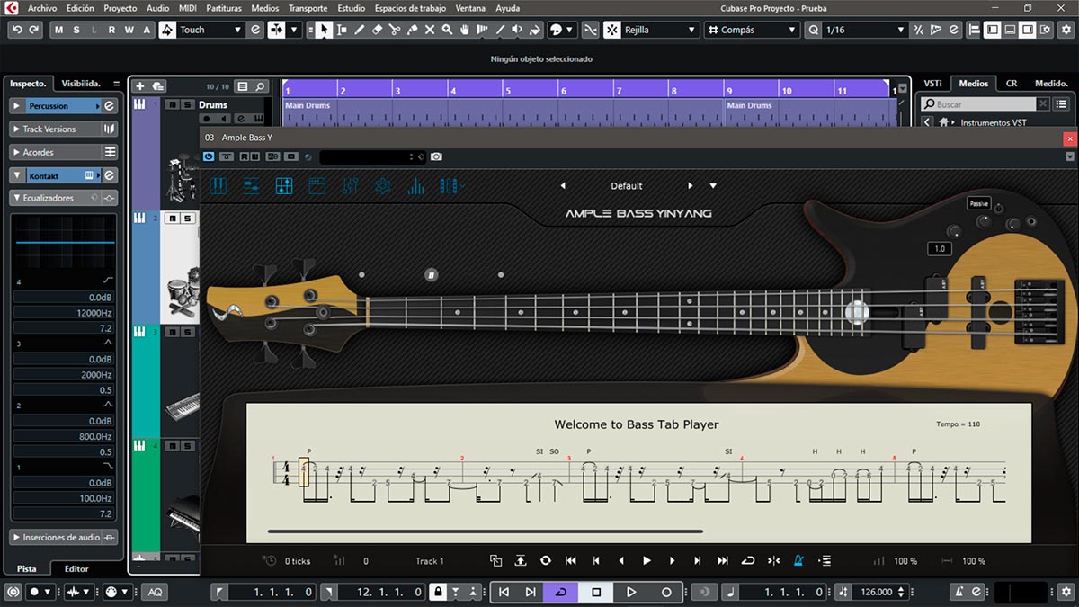Open the Ample Bass spectrum bars icon
Screen dimensions: 1079x607
pos(415,186)
